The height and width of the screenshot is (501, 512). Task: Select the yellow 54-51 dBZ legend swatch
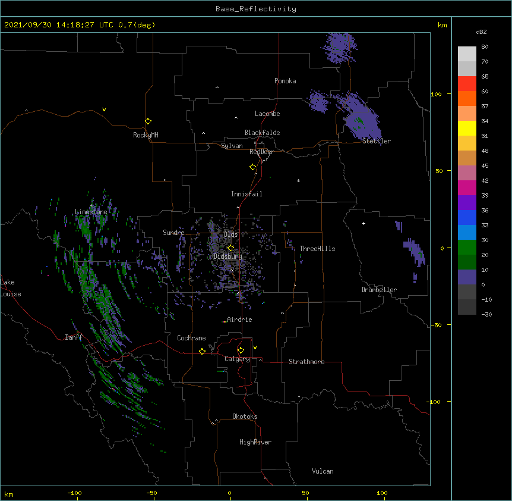(467, 128)
